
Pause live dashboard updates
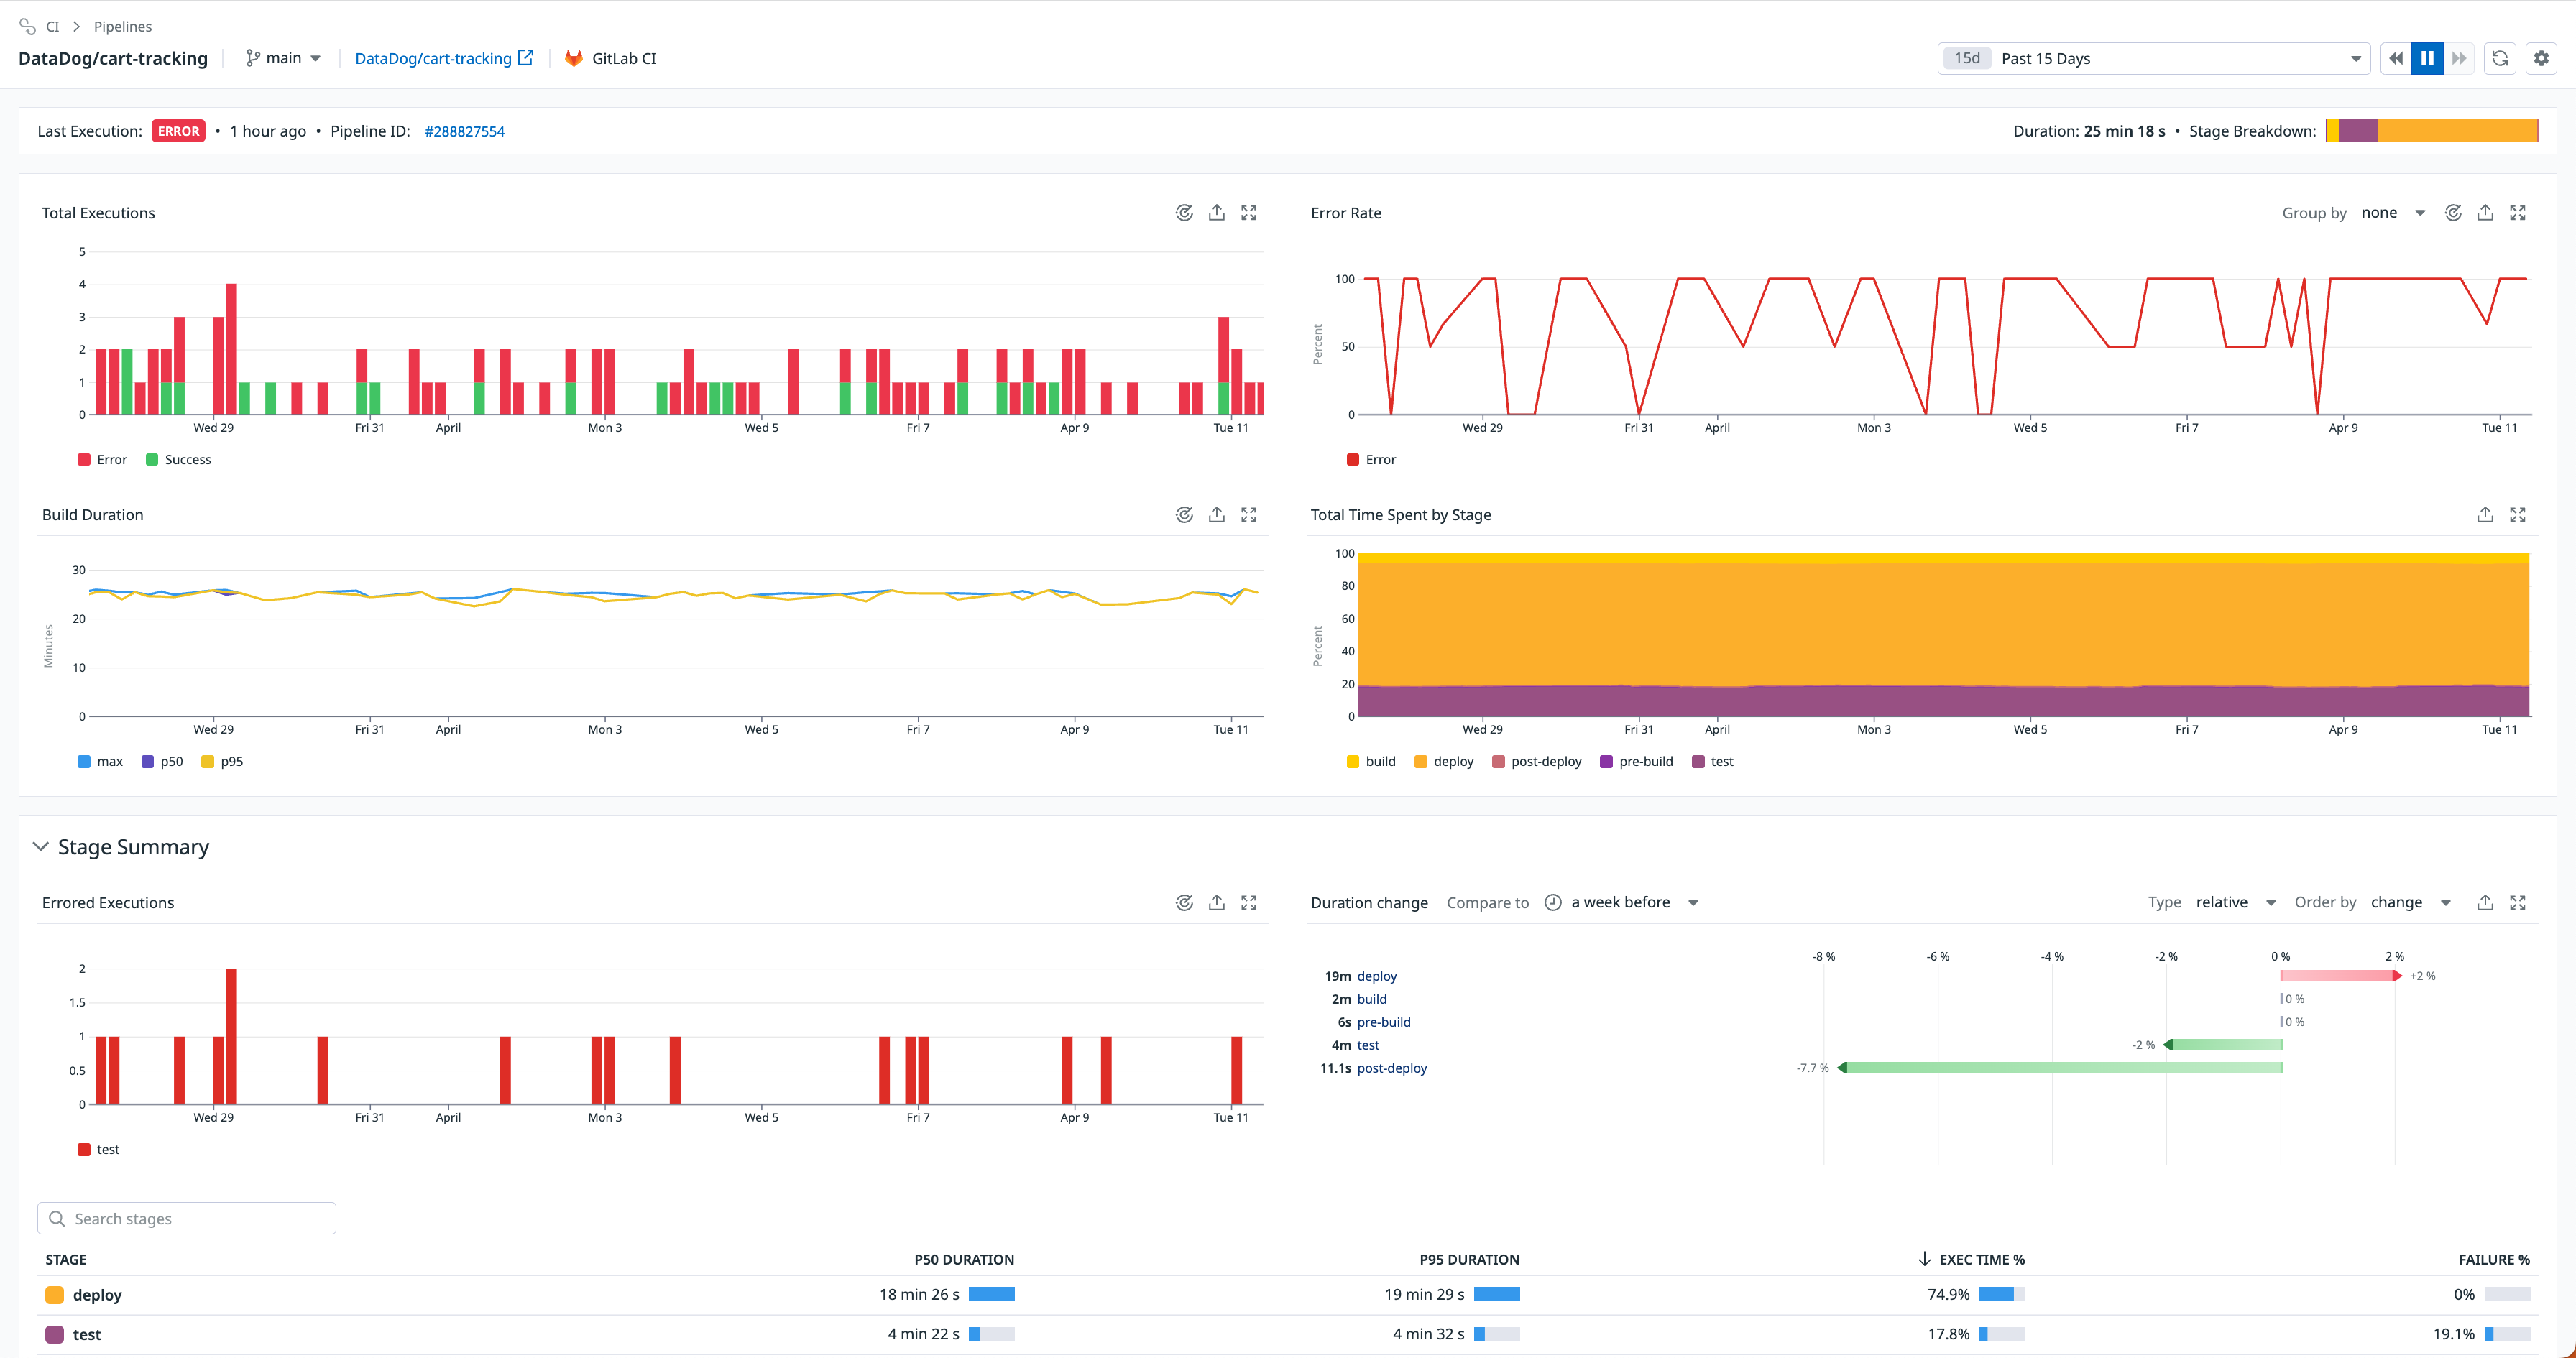[x=2427, y=58]
